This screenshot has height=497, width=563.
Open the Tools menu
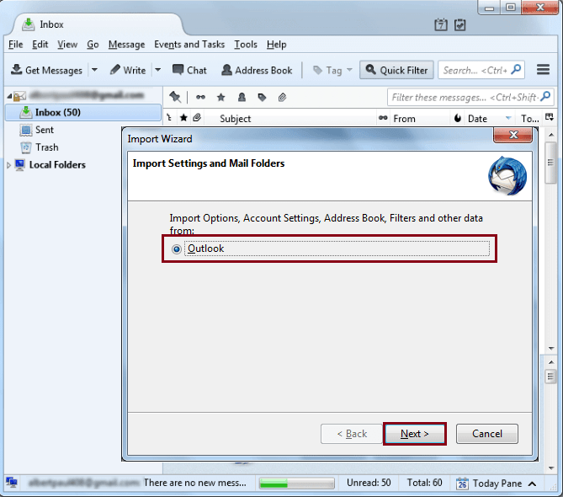point(246,45)
